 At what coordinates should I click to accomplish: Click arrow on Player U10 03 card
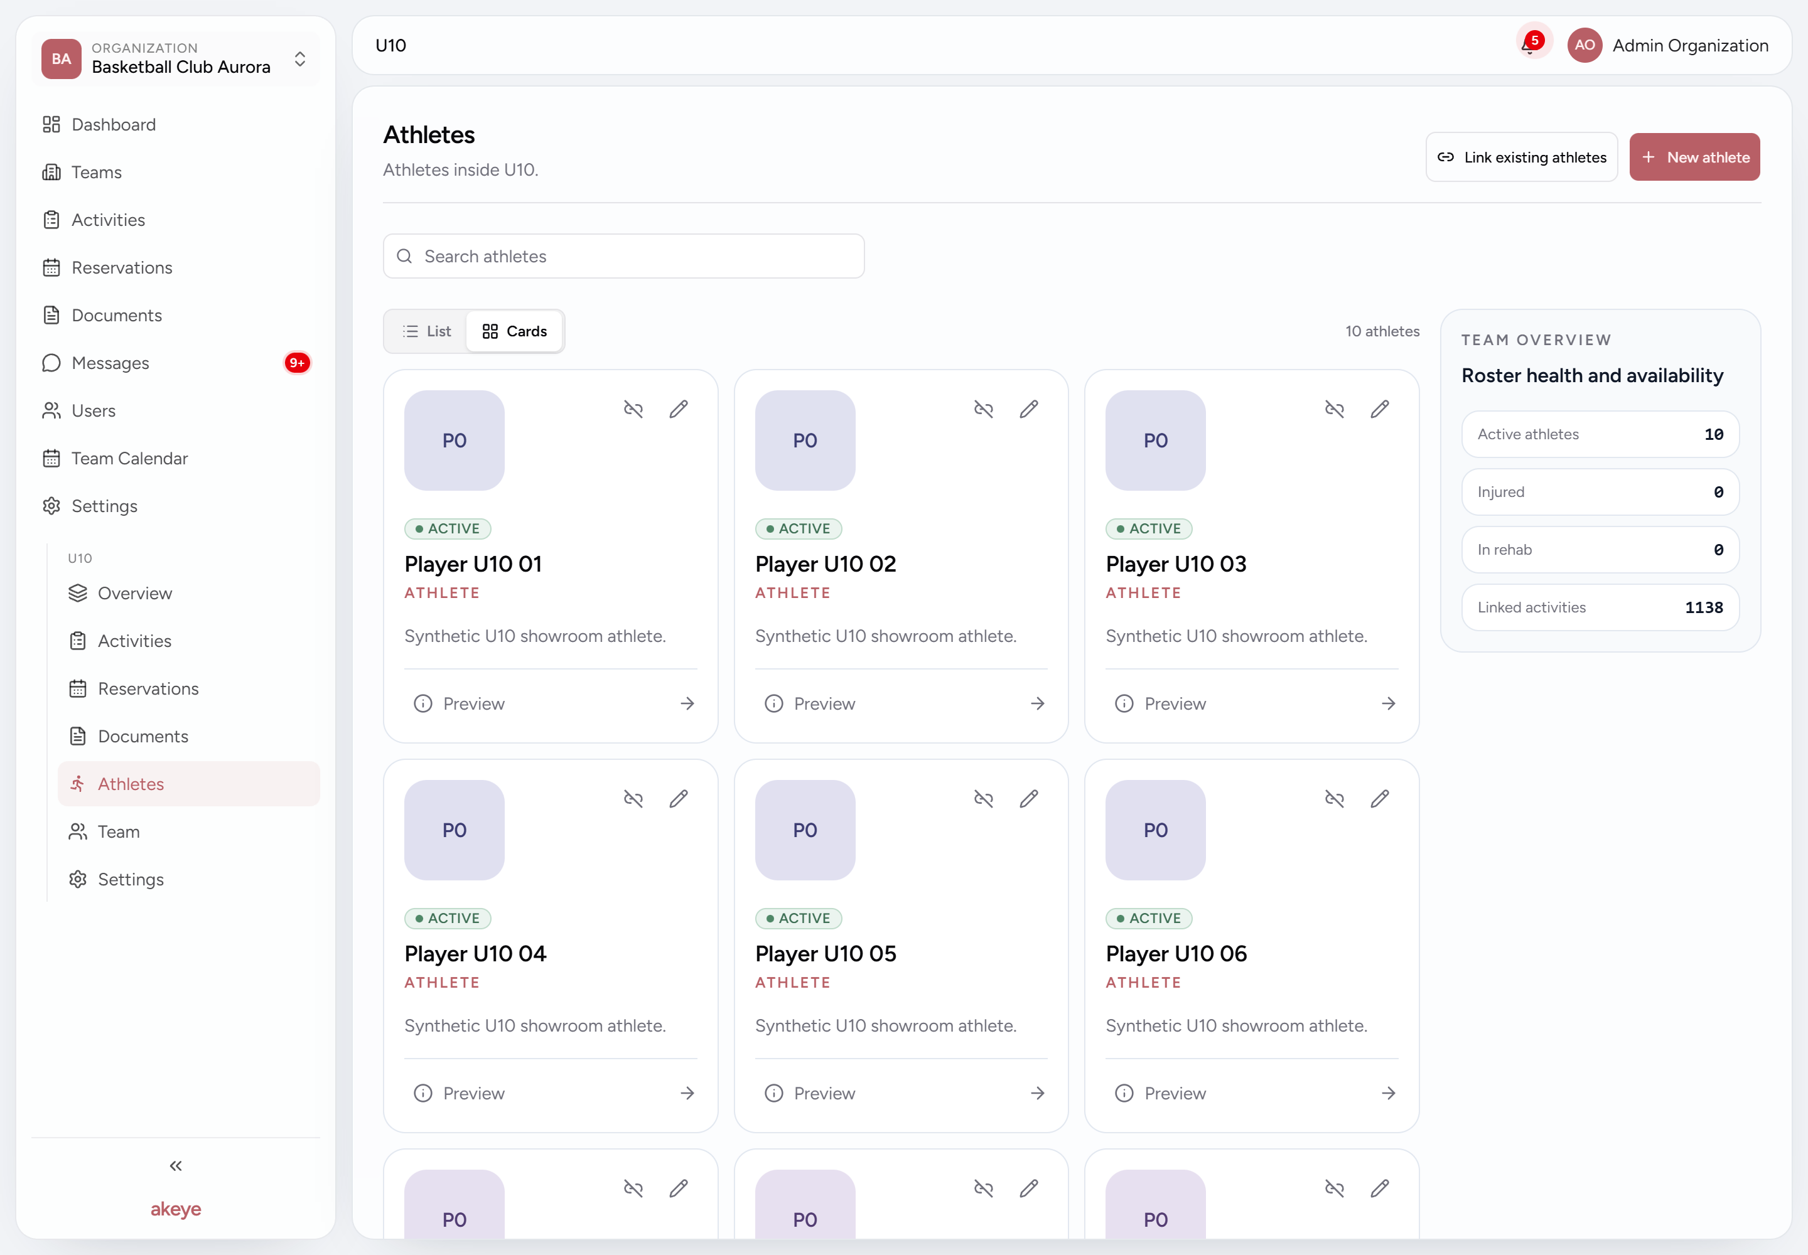(1389, 703)
